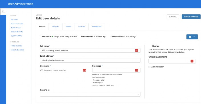Click Export all profiles link
This screenshot has width=201, height=104.
(x=17, y=50)
